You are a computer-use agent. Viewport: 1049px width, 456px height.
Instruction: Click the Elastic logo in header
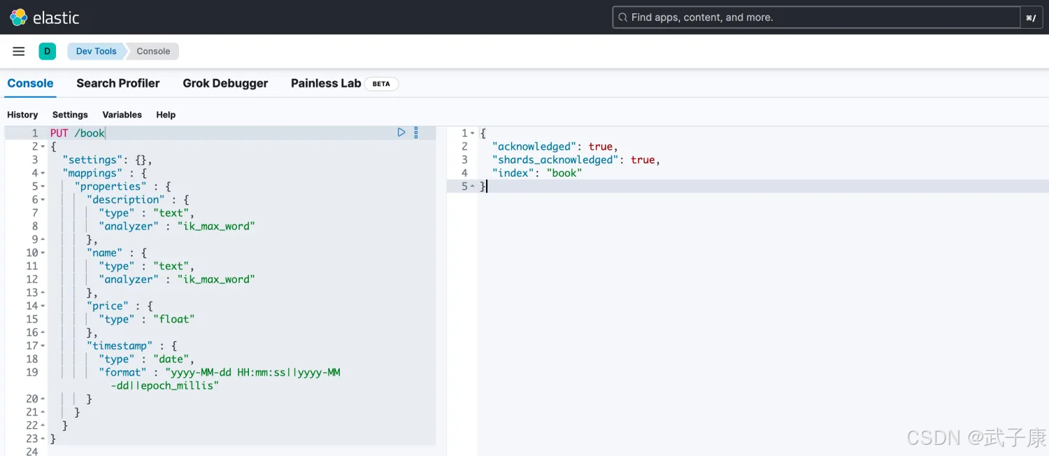(x=44, y=17)
